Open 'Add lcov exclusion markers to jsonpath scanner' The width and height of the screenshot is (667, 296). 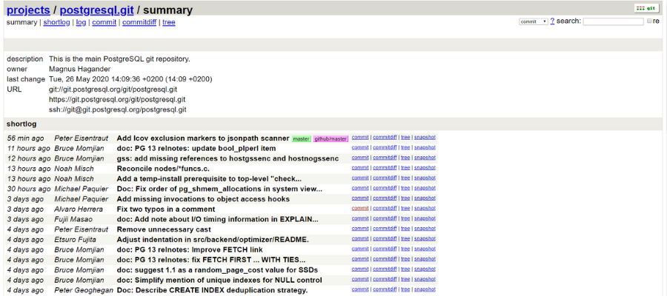203,138
